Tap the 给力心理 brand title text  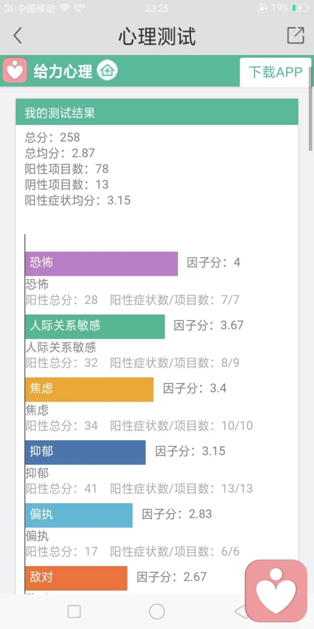click(x=63, y=71)
